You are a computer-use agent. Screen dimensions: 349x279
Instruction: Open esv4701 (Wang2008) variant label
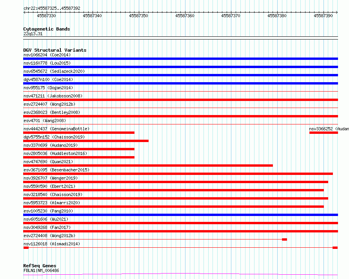pos(45,121)
